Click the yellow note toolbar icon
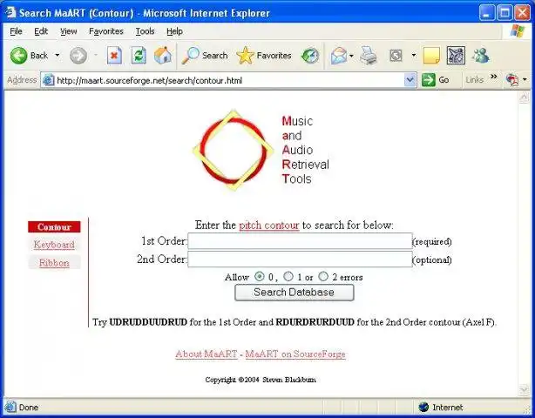535x418 pixels. (x=431, y=56)
